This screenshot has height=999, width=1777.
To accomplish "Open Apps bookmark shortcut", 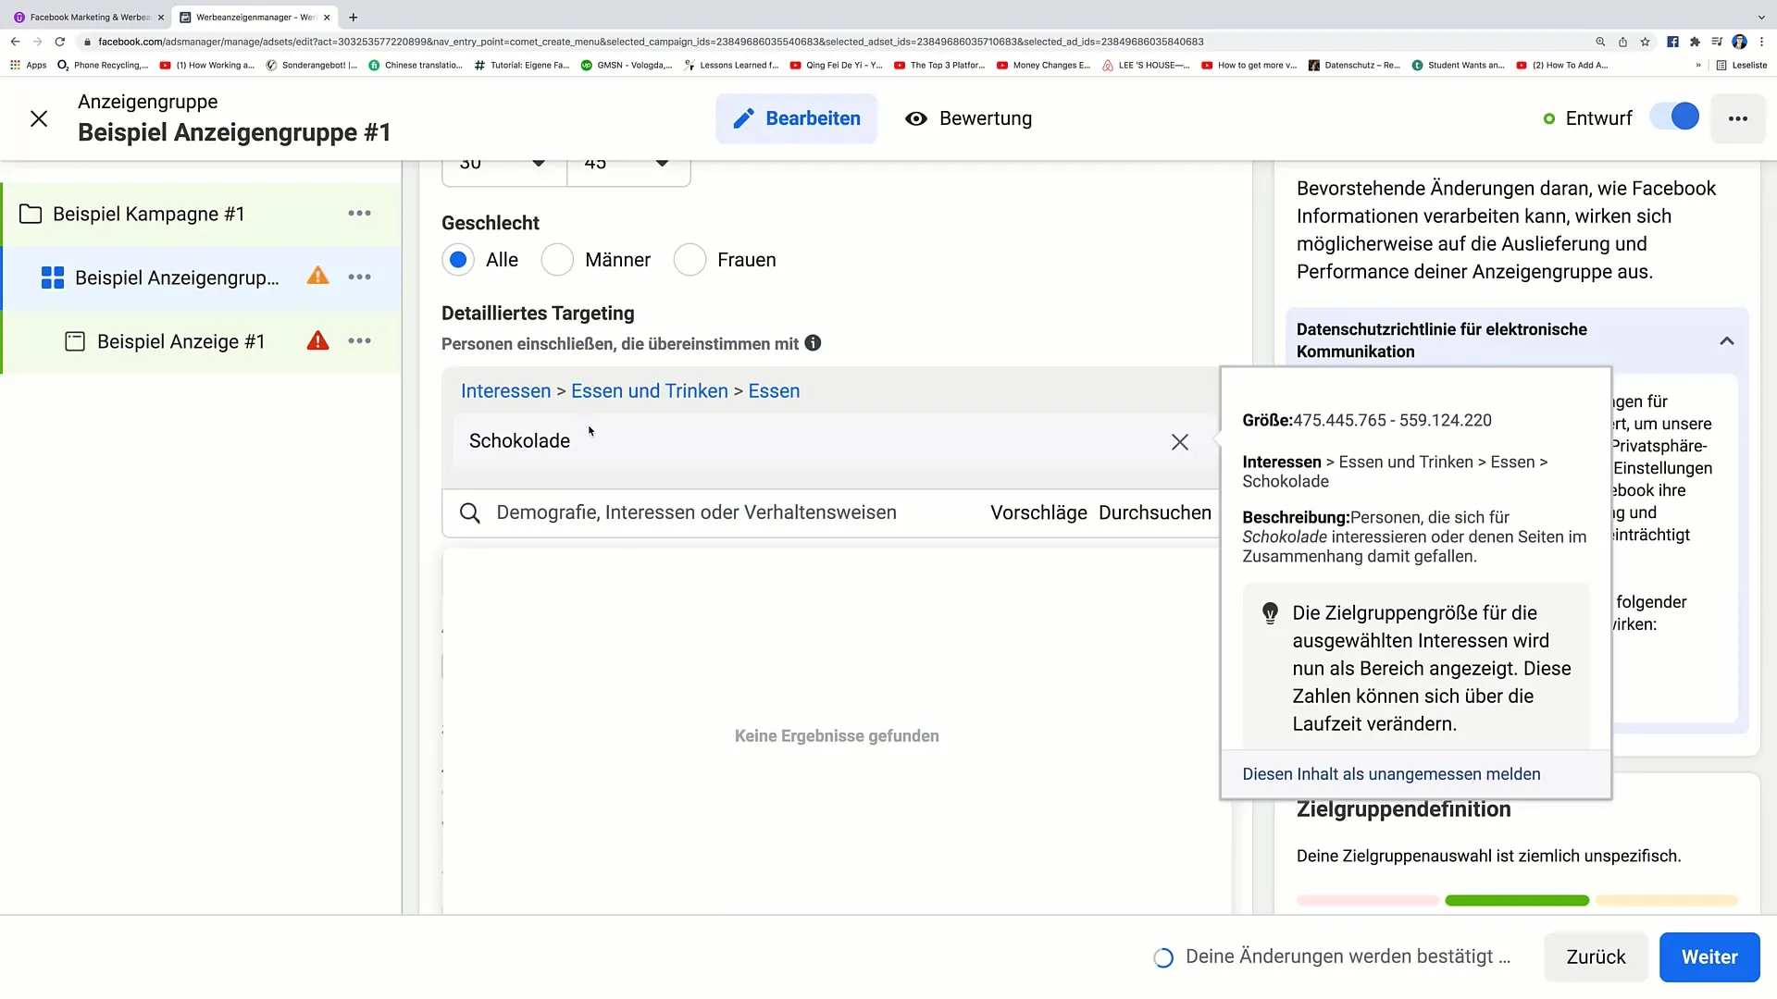I will (x=28, y=65).
